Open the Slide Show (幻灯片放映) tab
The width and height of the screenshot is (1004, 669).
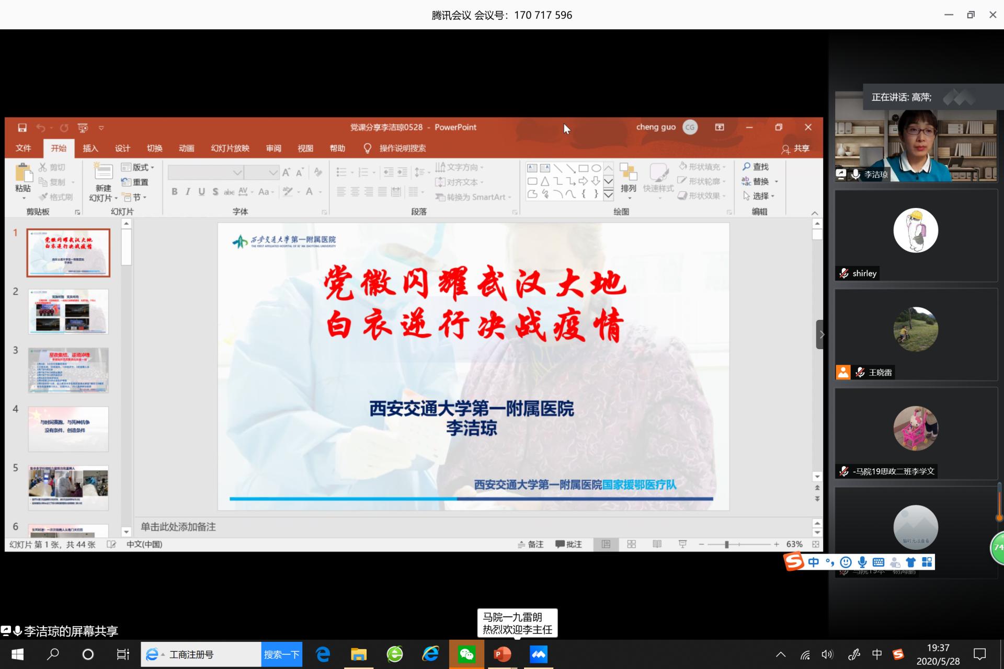tap(230, 148)
